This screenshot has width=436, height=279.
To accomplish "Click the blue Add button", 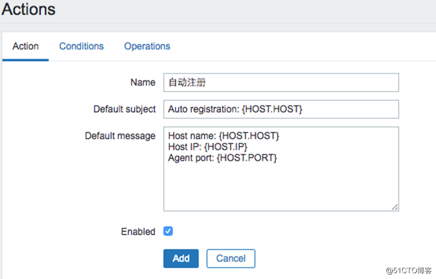I will pyautogui.click(x=181, y=258).
